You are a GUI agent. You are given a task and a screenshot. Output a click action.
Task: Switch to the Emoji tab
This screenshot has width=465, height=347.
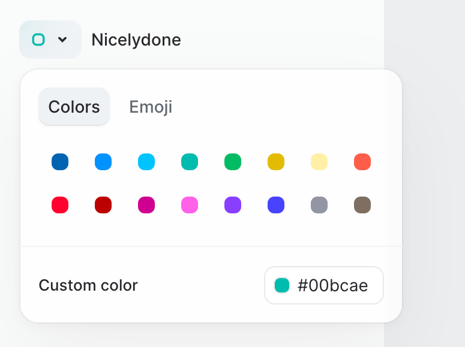[151, 107]
